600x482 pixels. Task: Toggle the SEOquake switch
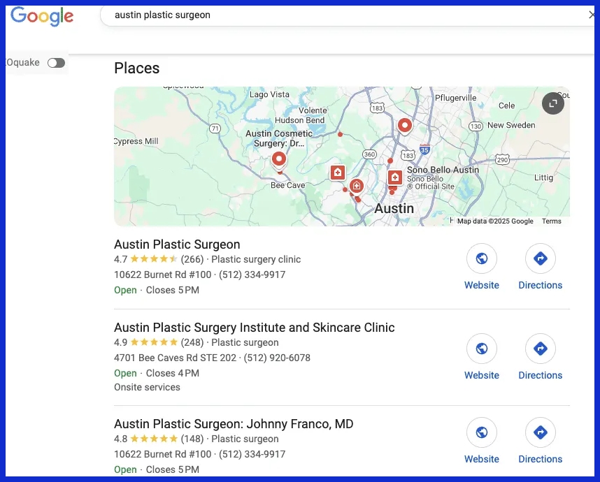pos(56,63)
